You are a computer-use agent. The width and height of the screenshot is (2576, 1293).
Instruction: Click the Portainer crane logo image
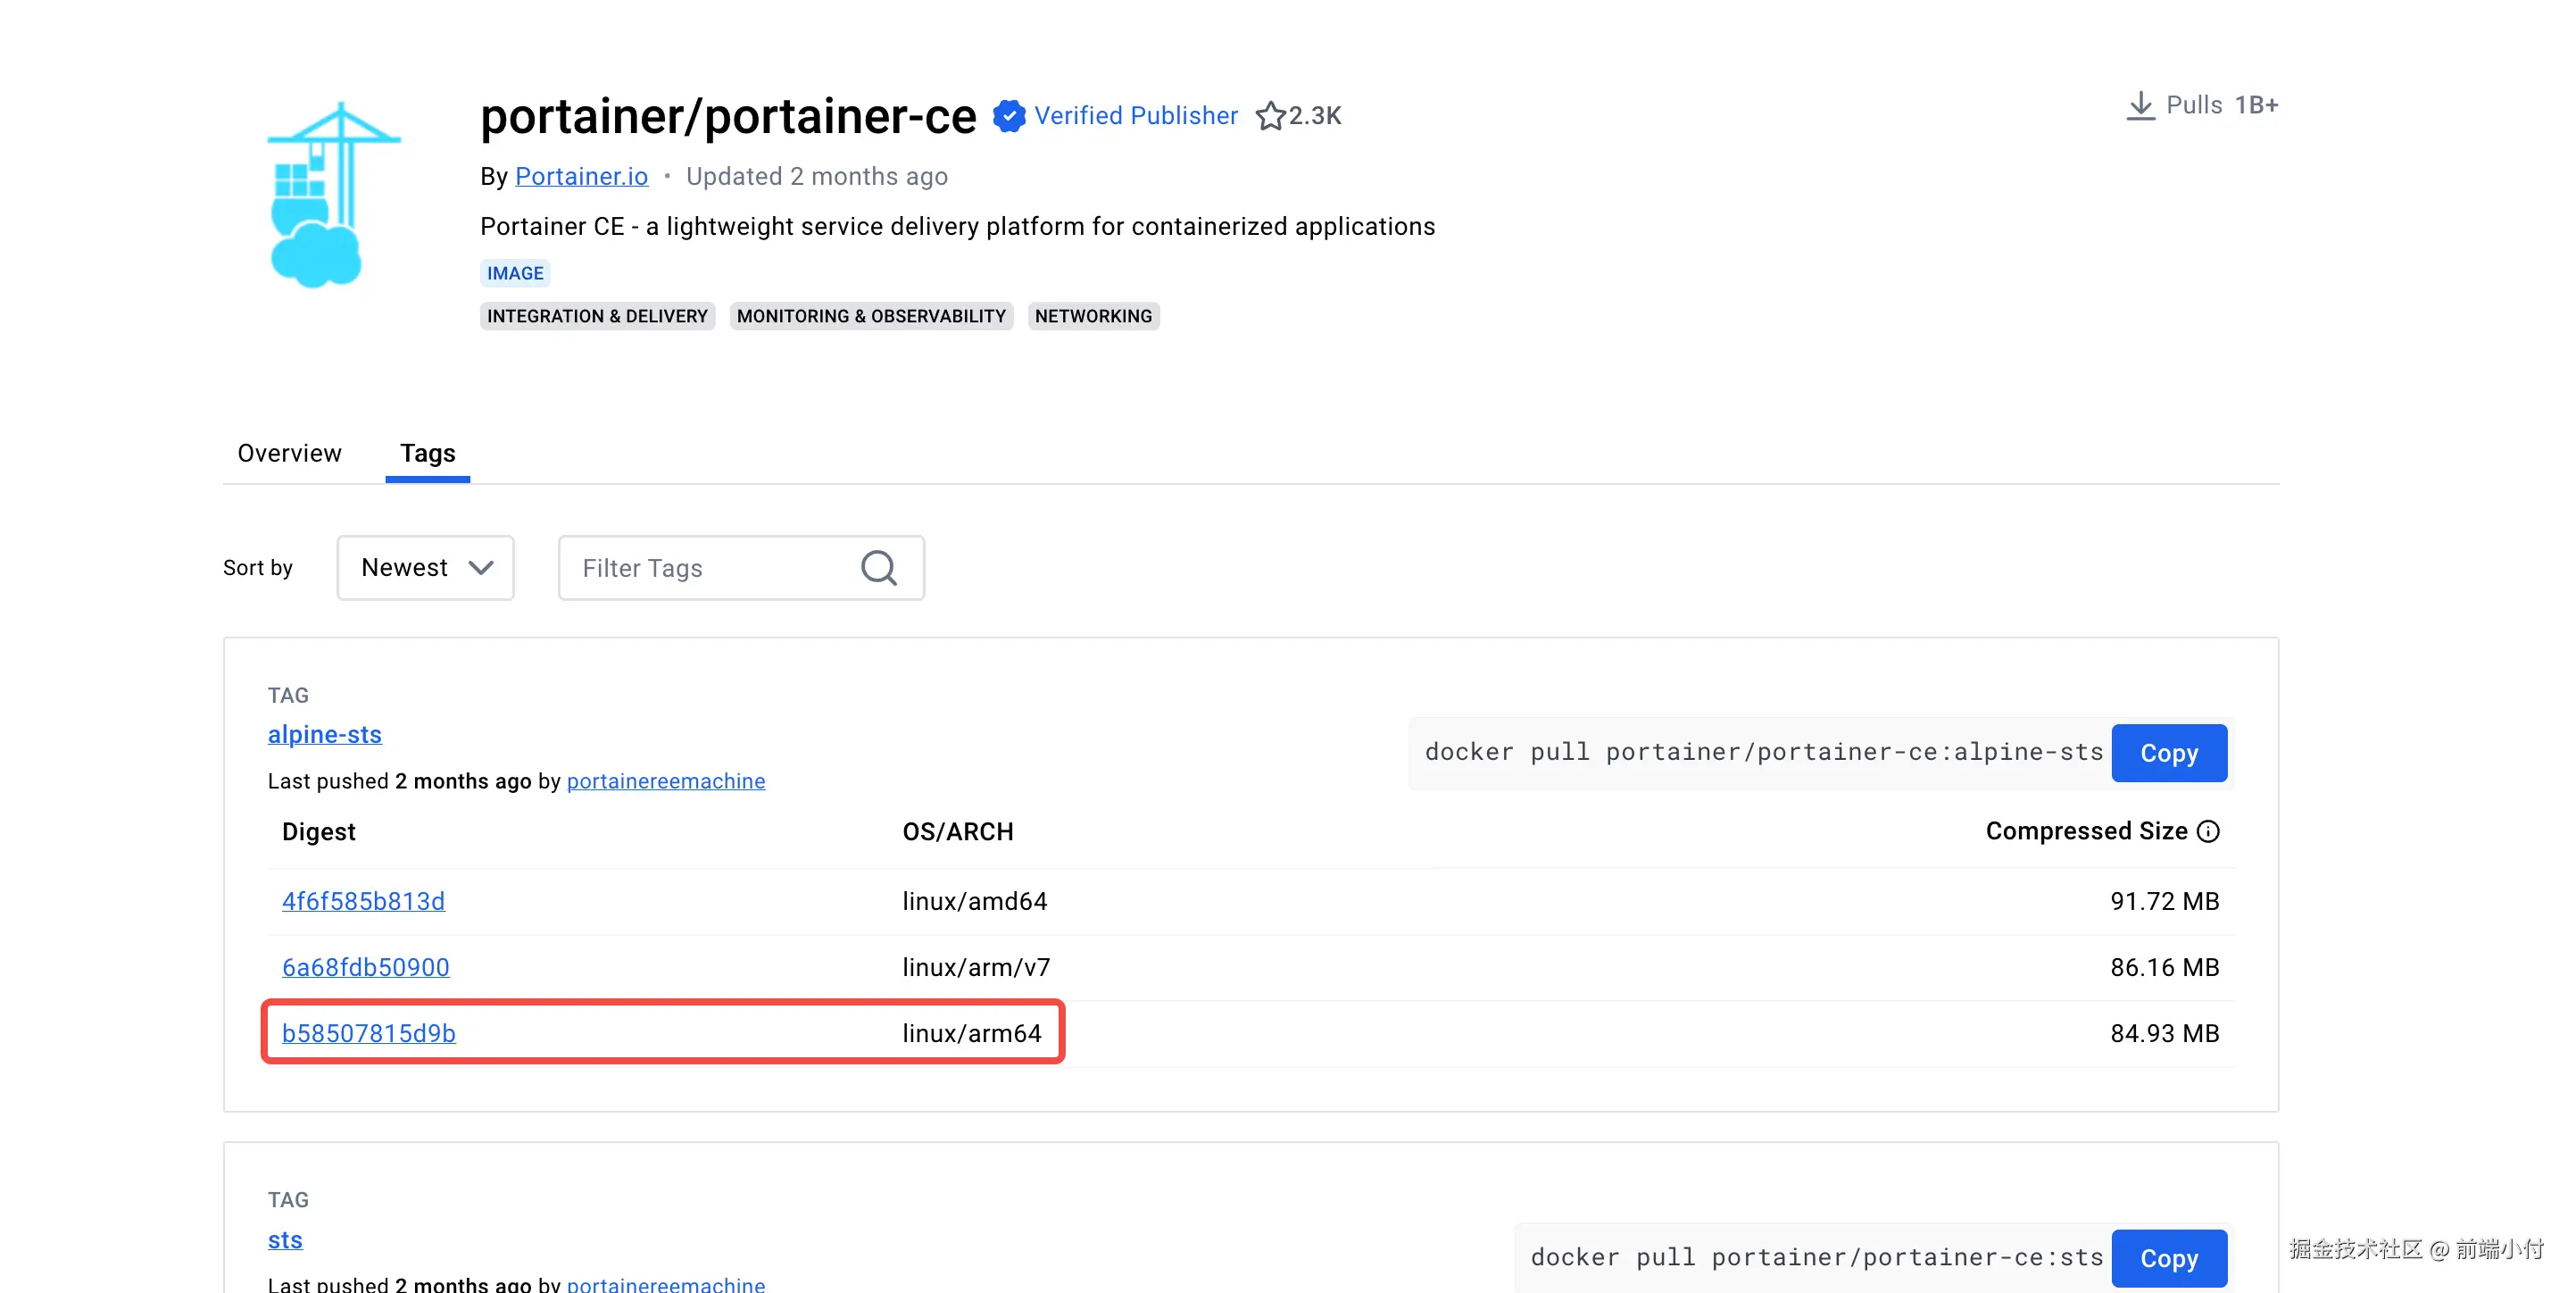(x=333, y=196)
